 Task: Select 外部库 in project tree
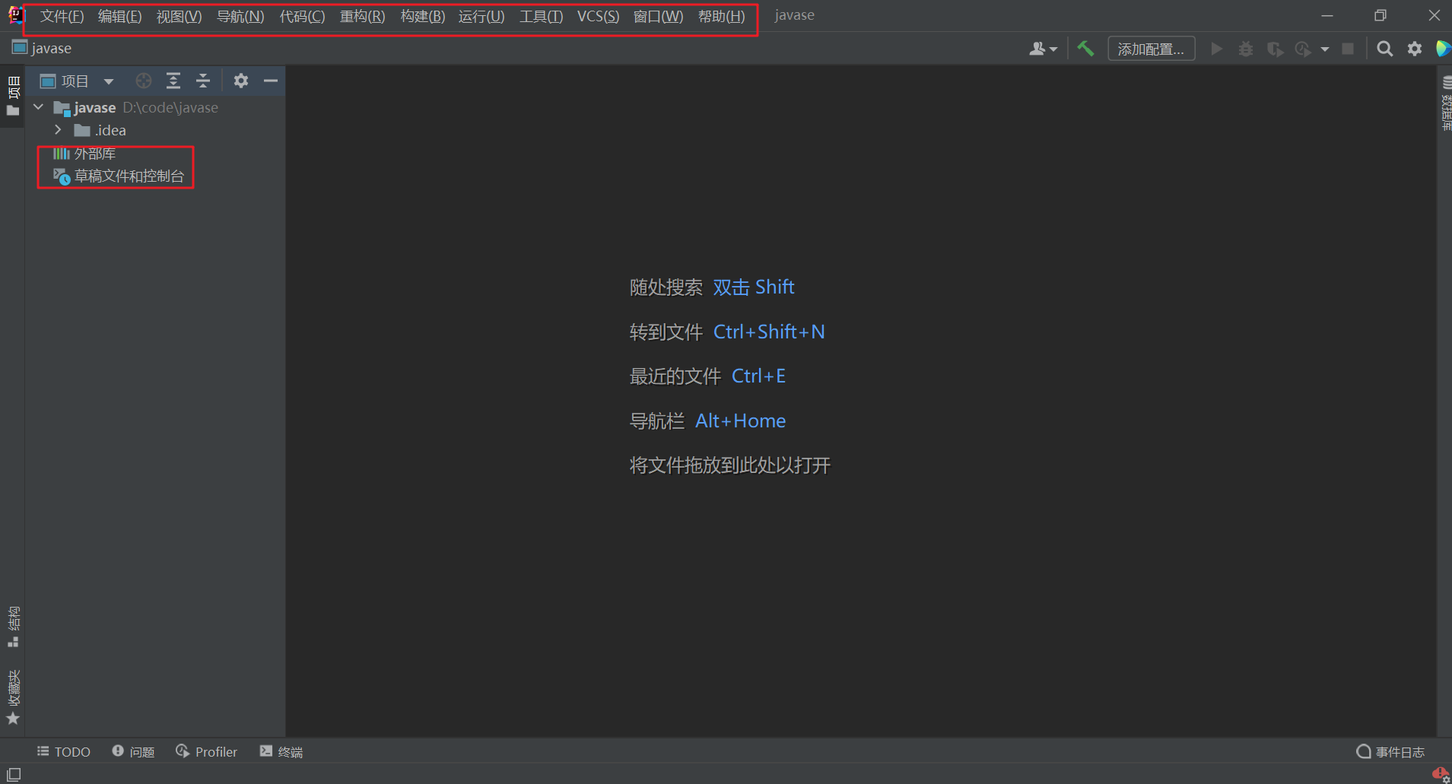tap(84, 154)
